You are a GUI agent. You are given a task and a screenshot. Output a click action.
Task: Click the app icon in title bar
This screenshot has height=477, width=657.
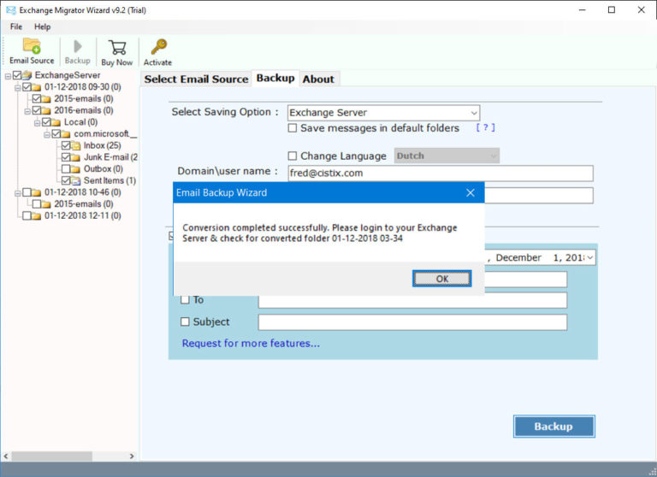coord(10,10)
